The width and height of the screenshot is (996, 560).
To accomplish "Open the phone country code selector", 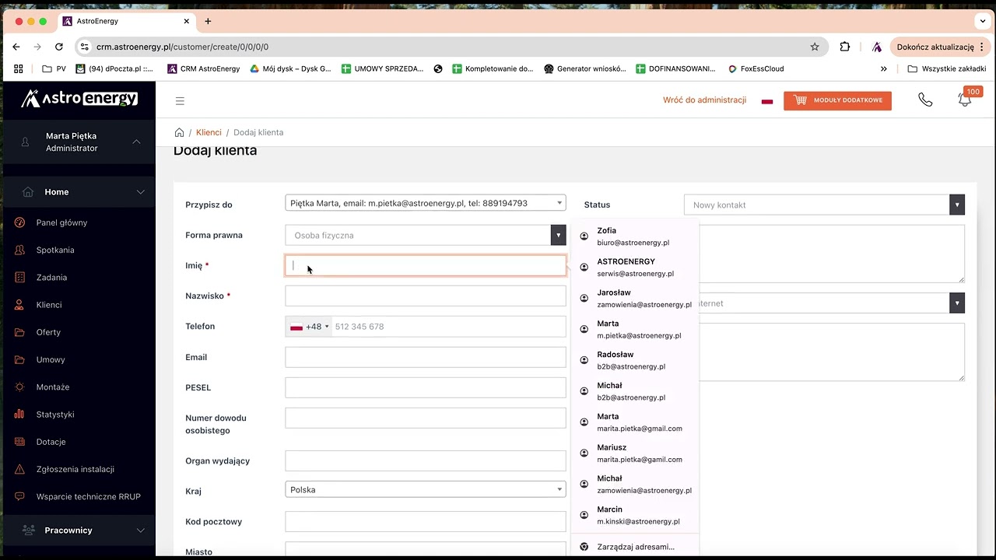I will (310, 327).
